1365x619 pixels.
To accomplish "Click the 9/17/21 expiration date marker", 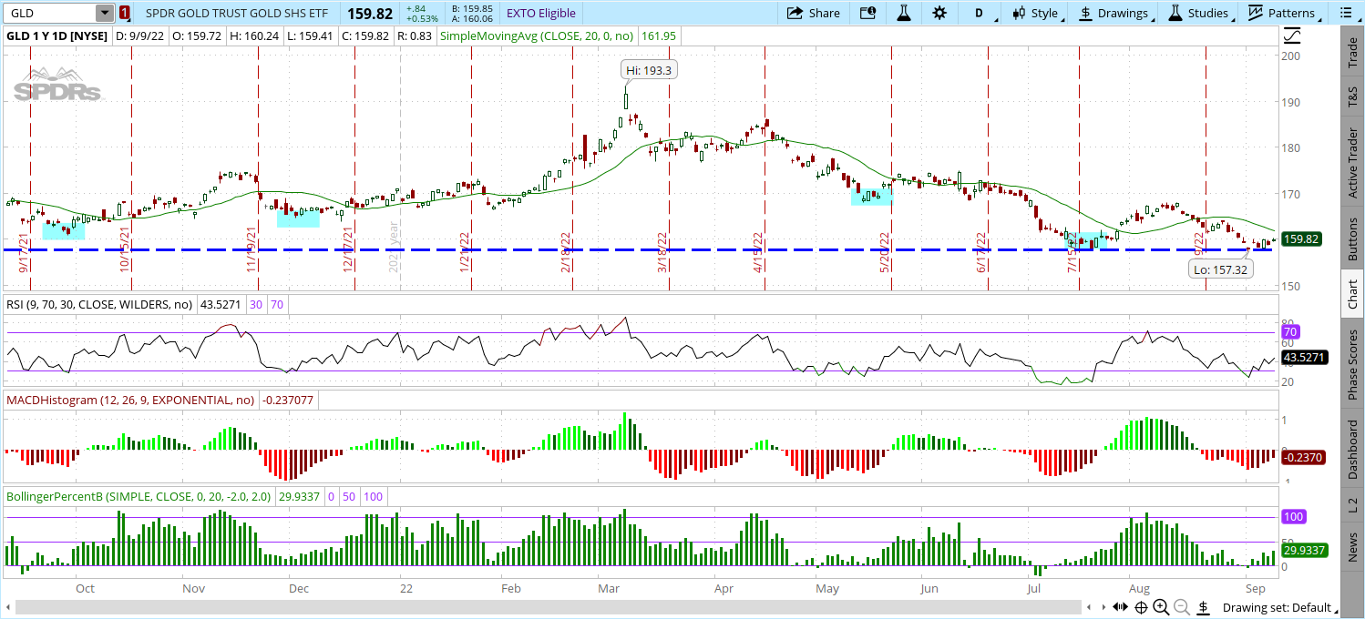I will (x=24, y=251).
